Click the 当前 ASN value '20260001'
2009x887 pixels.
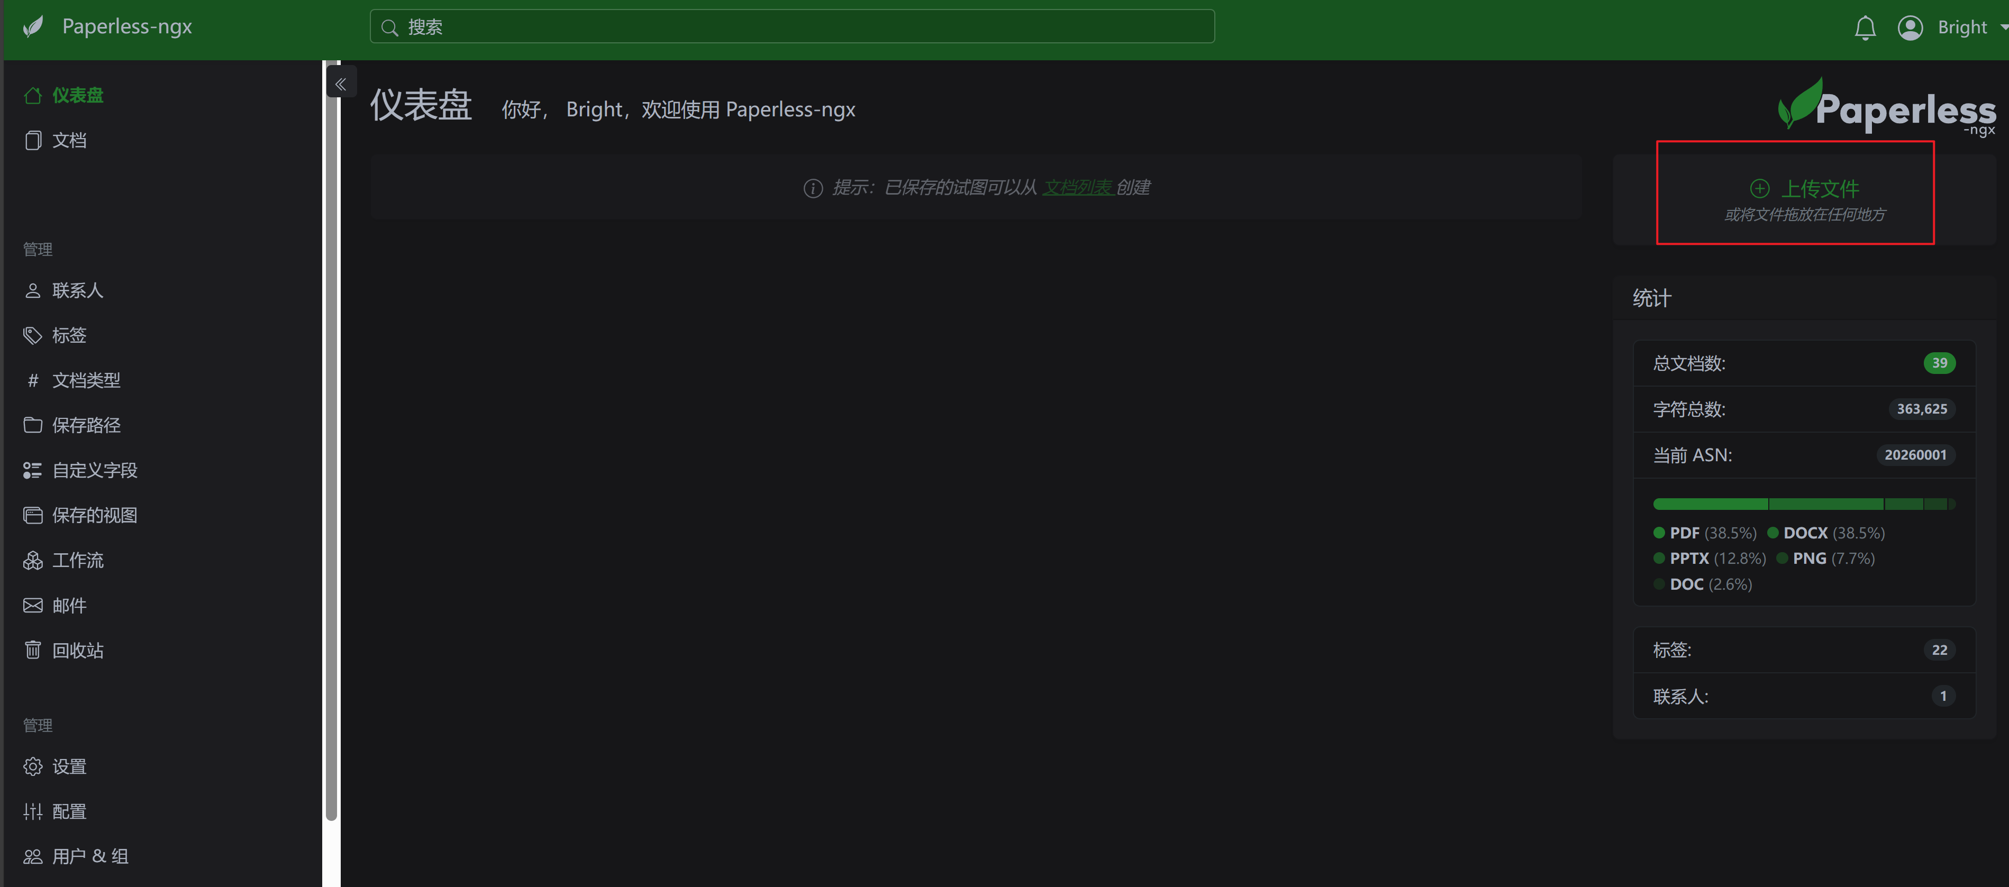[1915, 455]
